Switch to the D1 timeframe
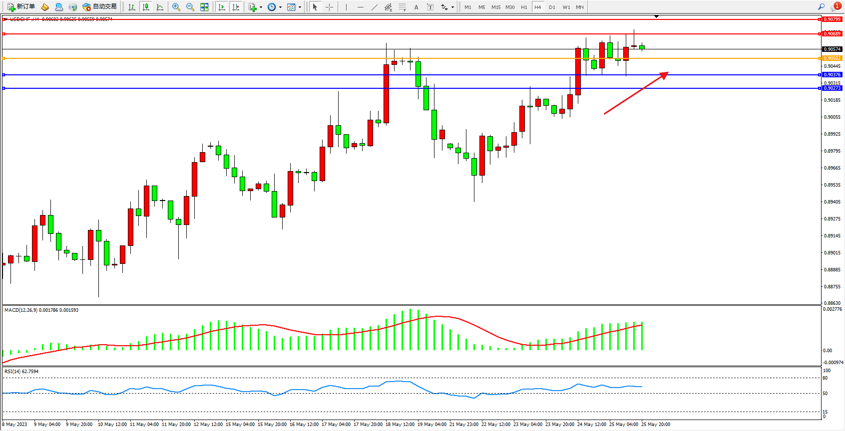 [x=552, y=7]
